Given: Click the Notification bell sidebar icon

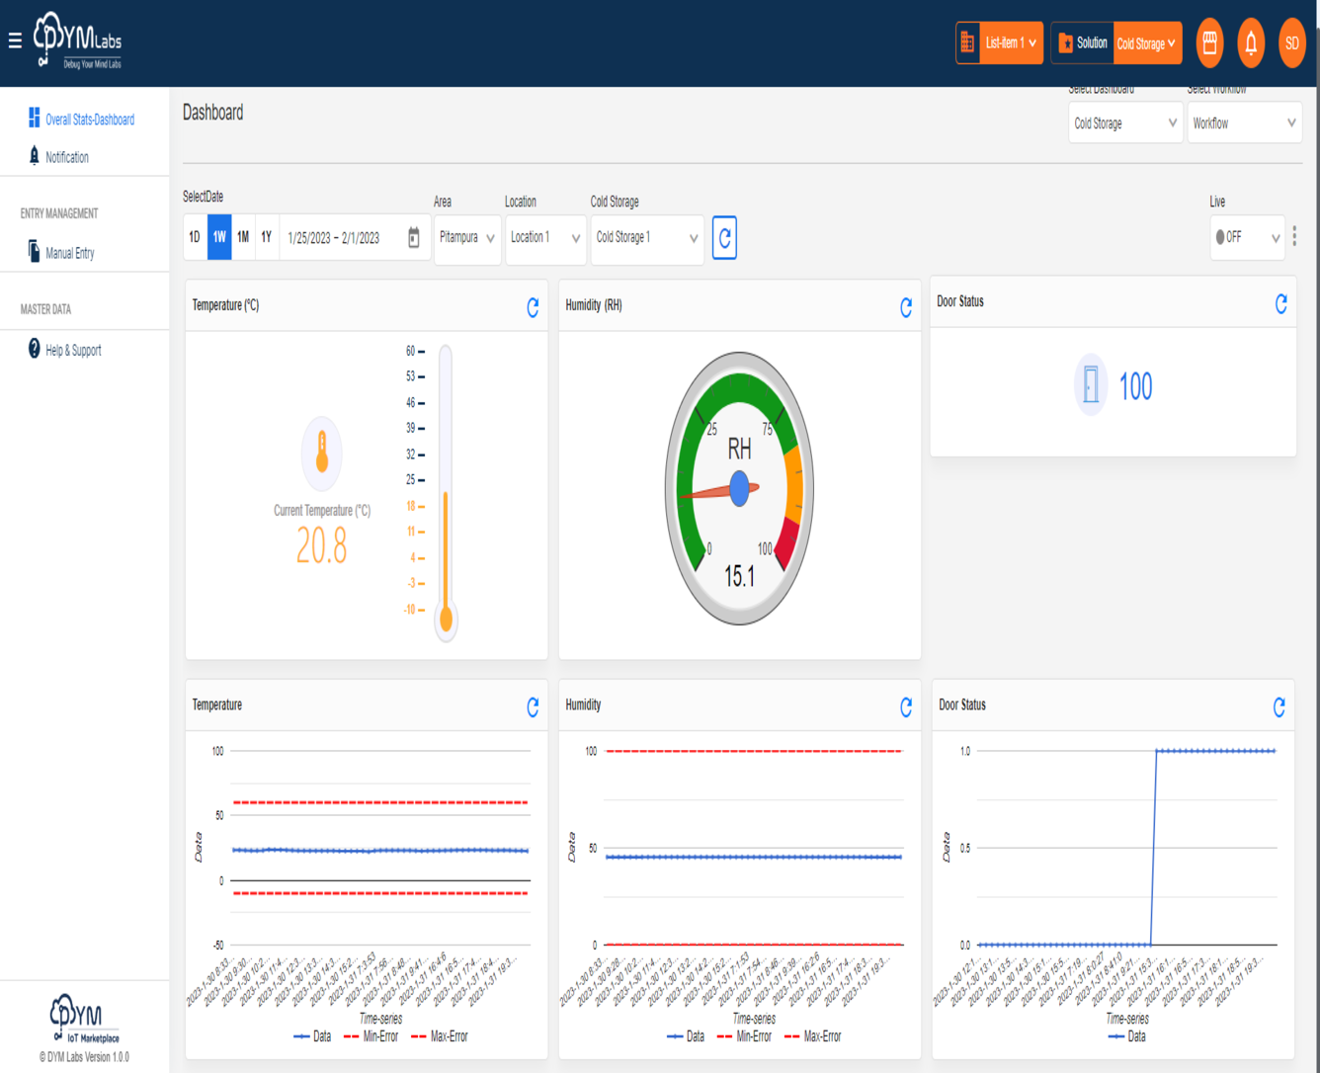Looking at the screenshot, I should tap(35, 155).
